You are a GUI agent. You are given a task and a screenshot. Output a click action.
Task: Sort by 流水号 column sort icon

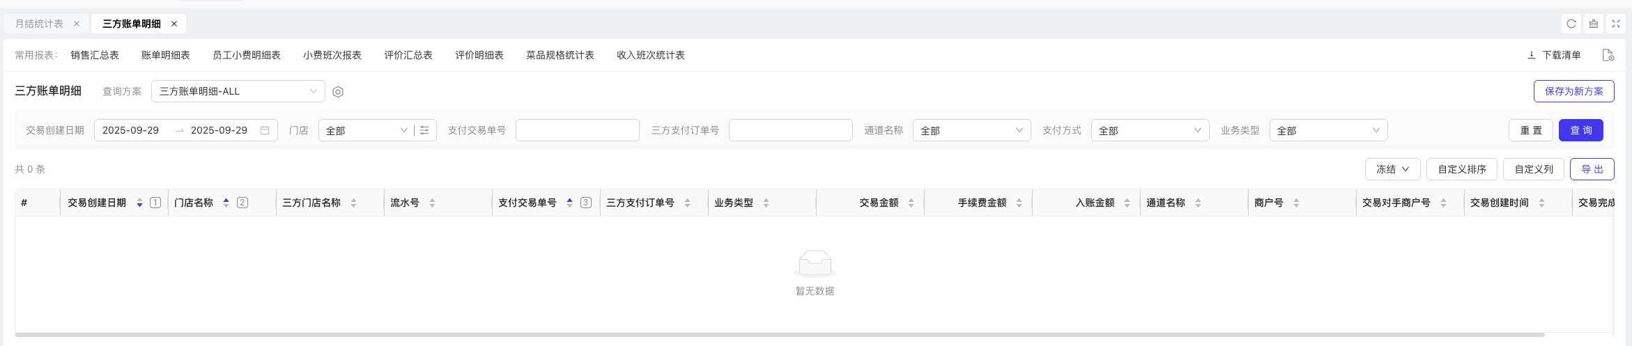pos(432,203)
